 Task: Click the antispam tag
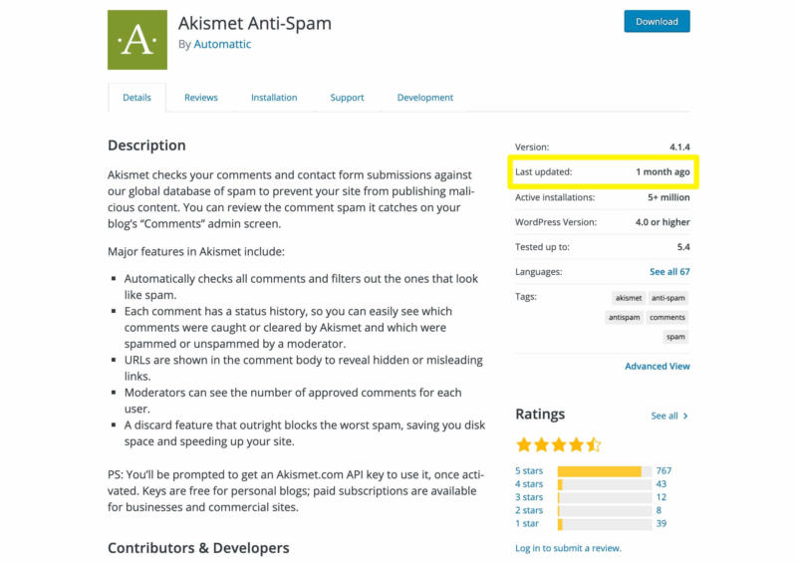coord(623,318)
